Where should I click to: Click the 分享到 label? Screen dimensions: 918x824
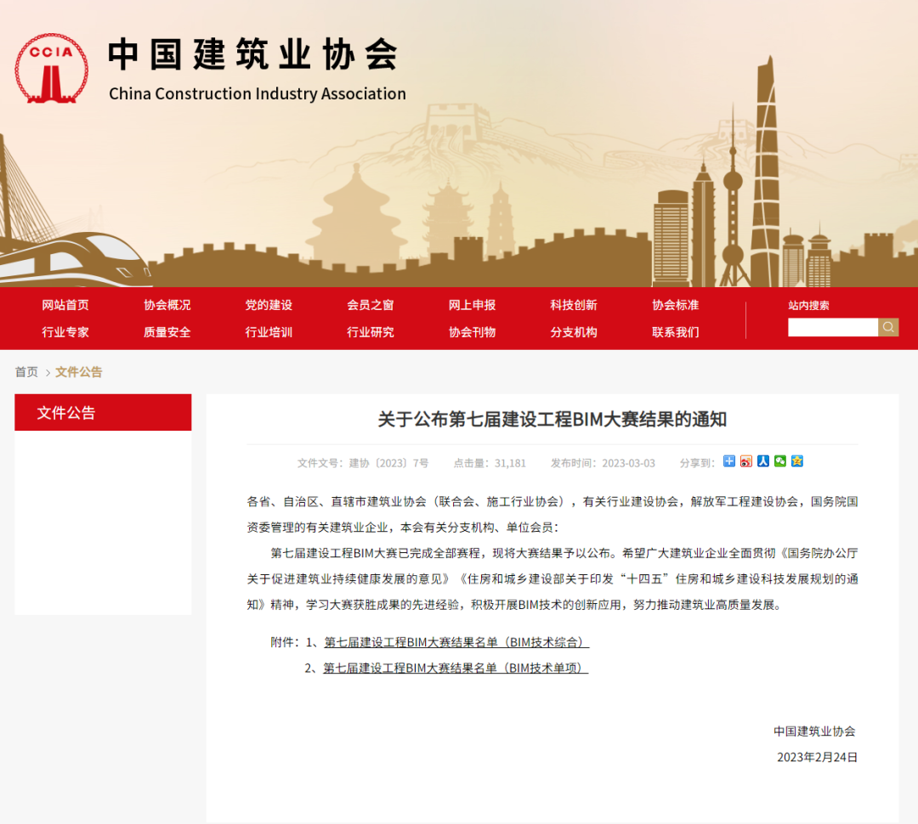click(x=697, y=463)
